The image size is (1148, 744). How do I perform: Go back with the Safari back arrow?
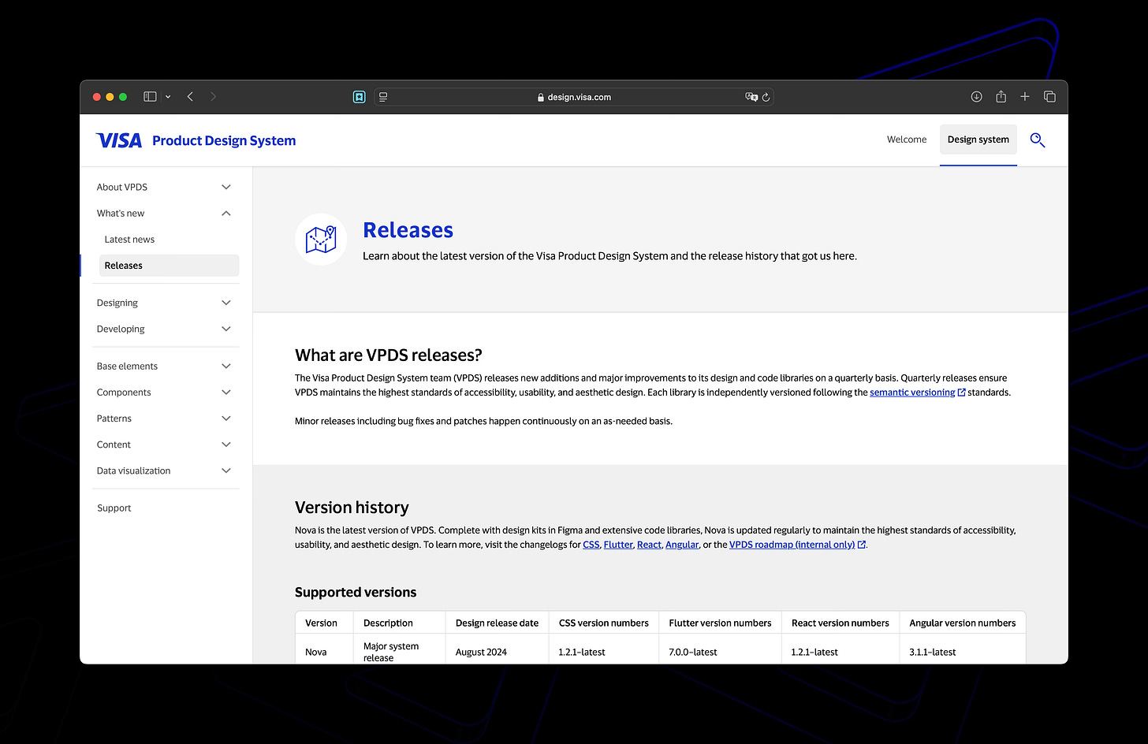click(x=190, y=97)
